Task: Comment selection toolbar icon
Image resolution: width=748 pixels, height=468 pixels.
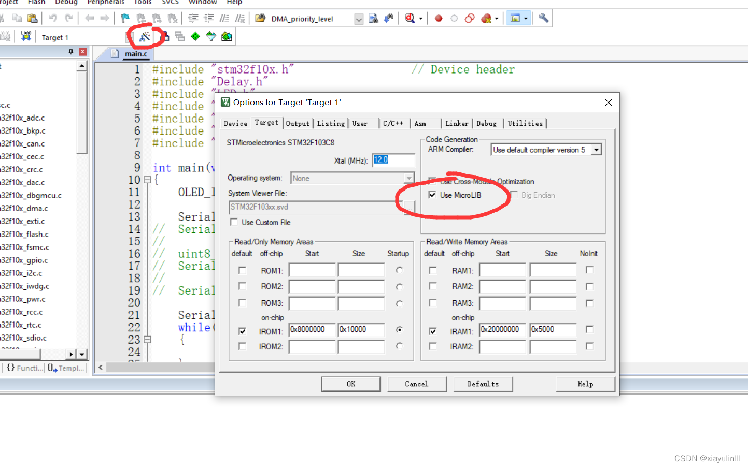Action: tap(224, 18)
